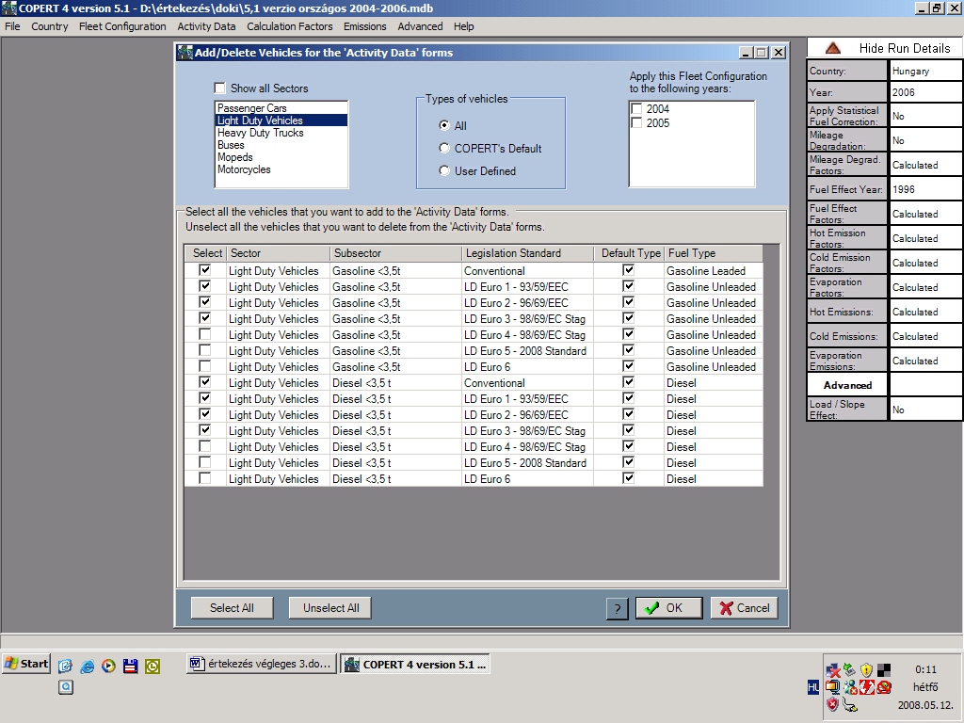Select Mopeds in sector list

[281, 157]
